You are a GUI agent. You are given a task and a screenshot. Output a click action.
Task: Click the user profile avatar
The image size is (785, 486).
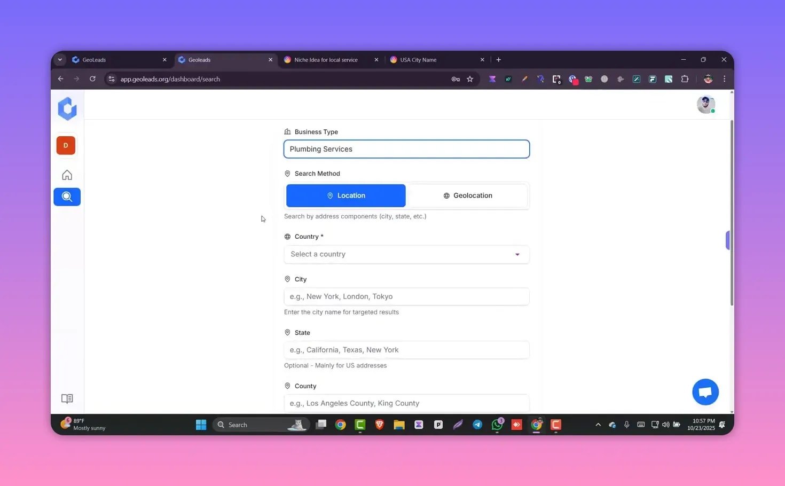tap(705, 105)
